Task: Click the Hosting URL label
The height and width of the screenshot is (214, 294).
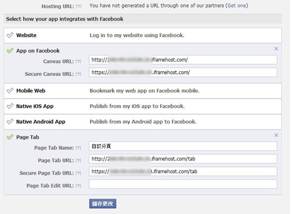Action: pyautogui.click(x=58, y=6)
